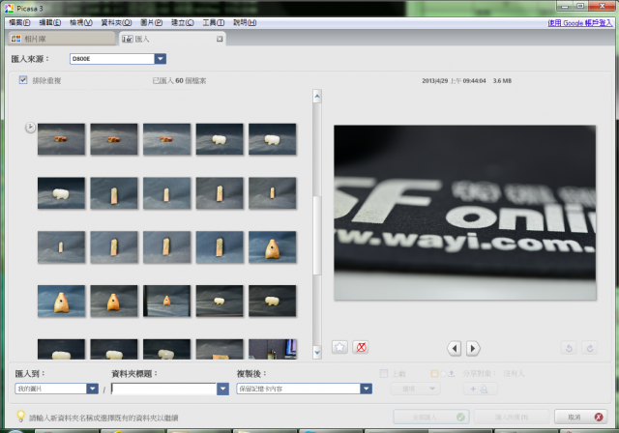Select the last thumbnail in second row
Screen dimensions: 619x433
coord(273,193)
